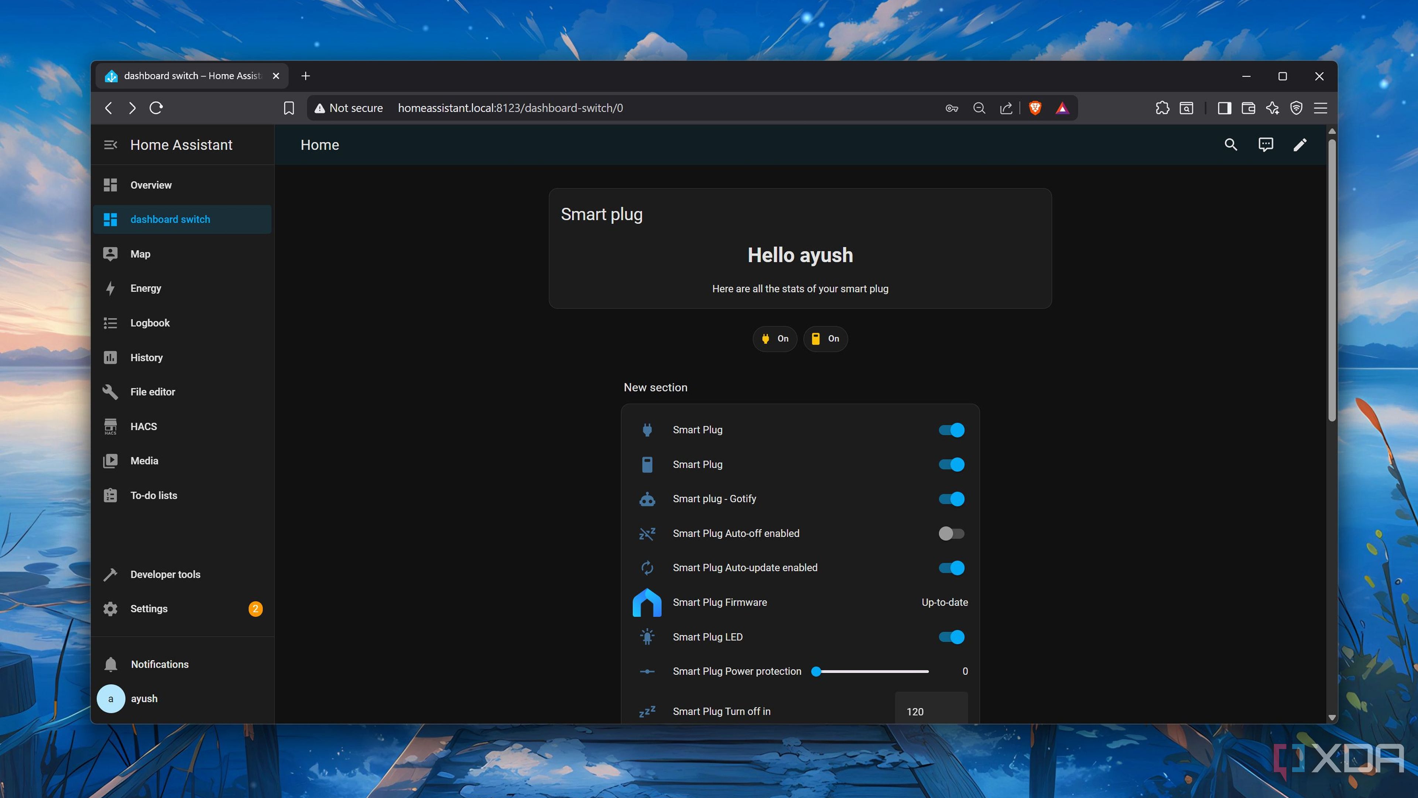The image size is (1418, 798).
Task: Go to Settings with 2 pending updates
Action: (x=182, y=608)
